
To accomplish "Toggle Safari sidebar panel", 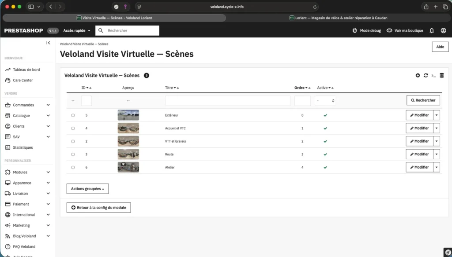I will [31, 7].
